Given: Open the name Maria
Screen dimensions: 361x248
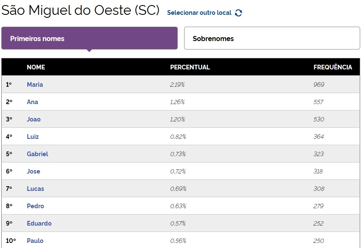Looking at the screenshot, I should click(35, 85).
